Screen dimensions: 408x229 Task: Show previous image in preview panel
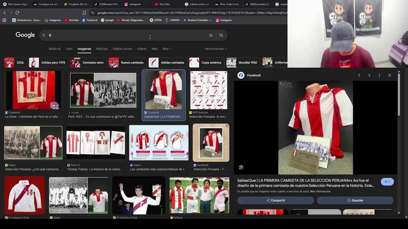[359, 75]
